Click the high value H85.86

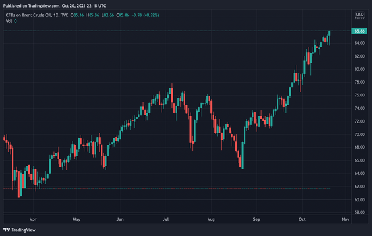point(92,15)
